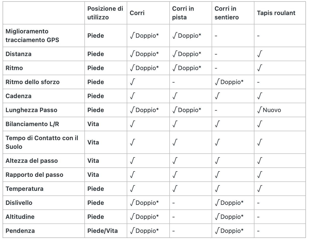Click the Tapis roulant column header

tap(276, 13)
